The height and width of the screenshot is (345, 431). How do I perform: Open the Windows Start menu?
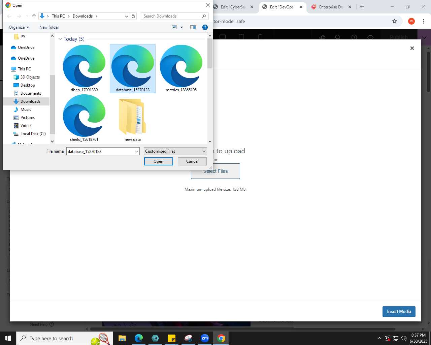(8, 338)
